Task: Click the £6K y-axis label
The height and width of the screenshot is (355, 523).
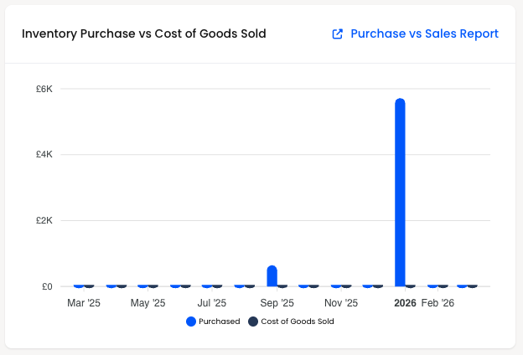Action: 44,89
